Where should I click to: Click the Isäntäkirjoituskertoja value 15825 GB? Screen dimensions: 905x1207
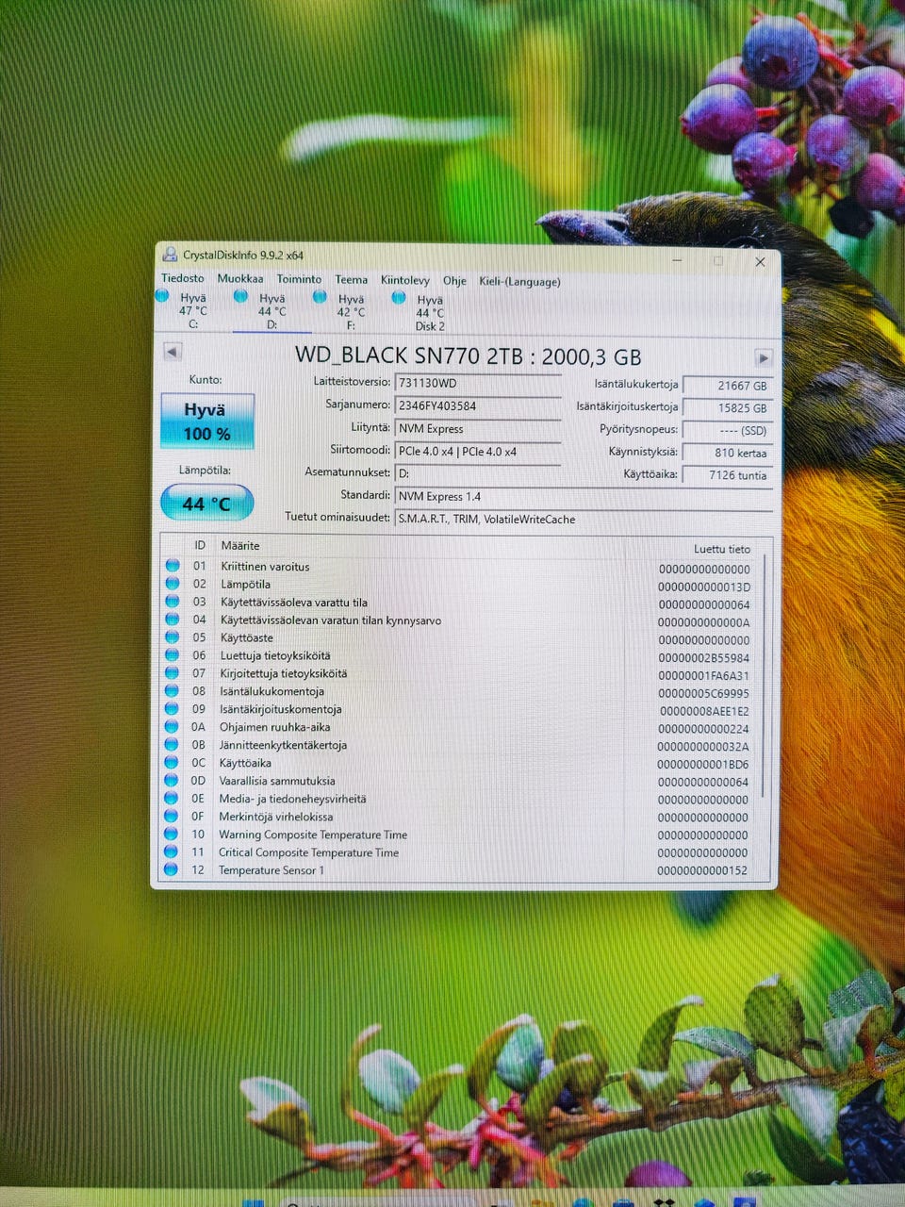[727, 408]
